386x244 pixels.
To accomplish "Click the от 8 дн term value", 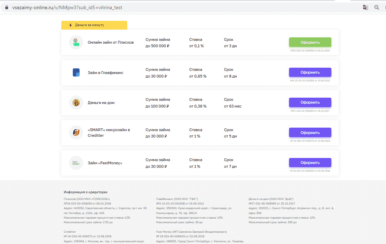I will tap(230, 76).
